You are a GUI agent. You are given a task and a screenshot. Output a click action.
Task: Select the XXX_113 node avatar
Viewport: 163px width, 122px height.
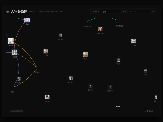click(x=19, y=79)
